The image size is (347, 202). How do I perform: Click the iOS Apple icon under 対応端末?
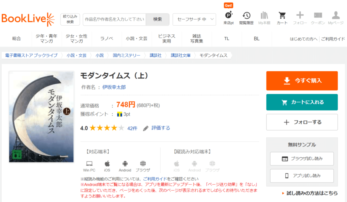(x=107, y=163)
